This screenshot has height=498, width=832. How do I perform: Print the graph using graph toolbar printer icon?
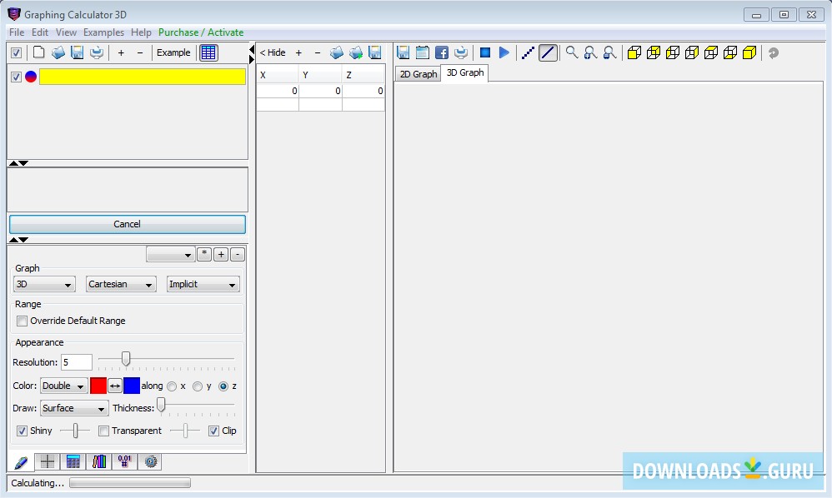461,52
